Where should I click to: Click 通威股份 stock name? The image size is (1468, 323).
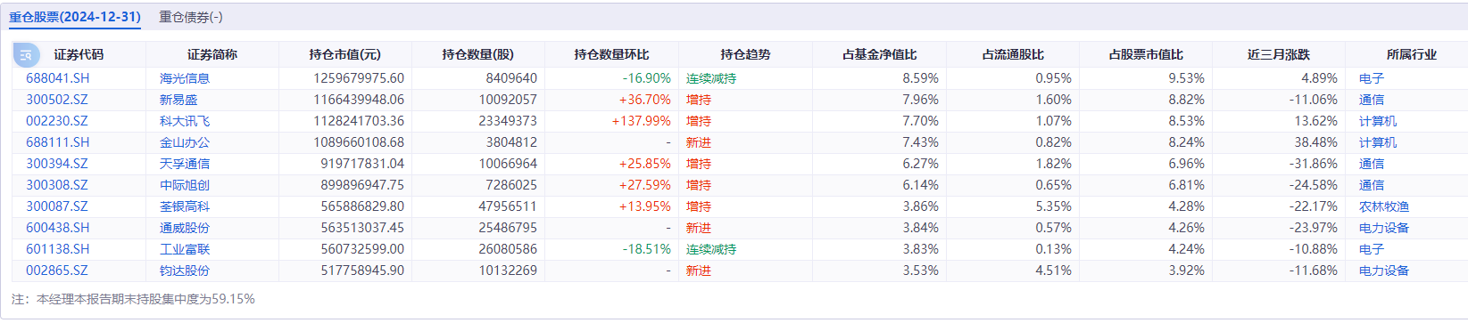(x=185, y=228)
